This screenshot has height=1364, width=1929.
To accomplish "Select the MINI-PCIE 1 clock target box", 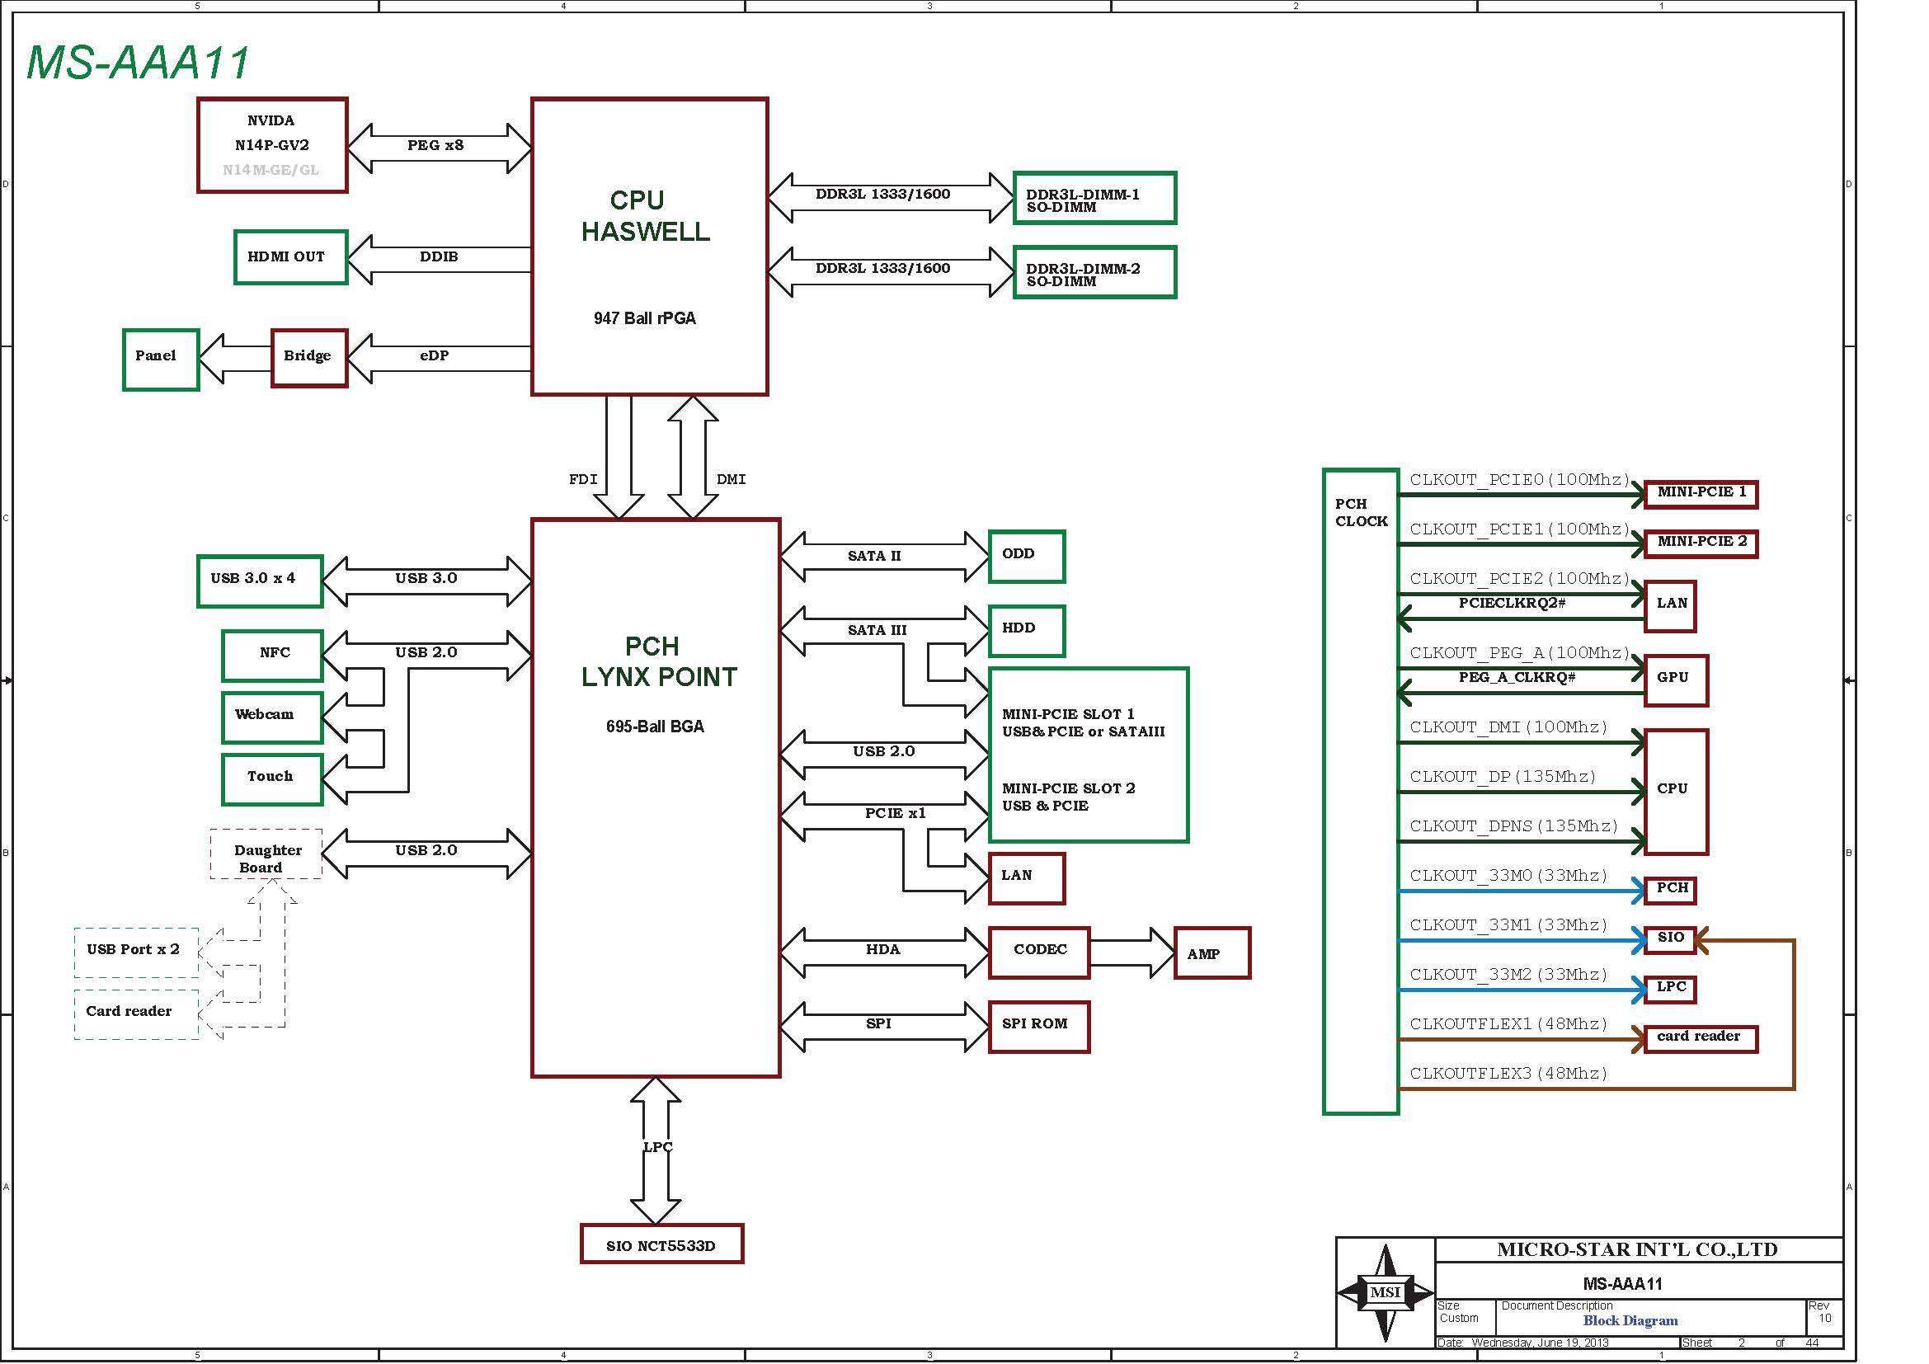I will [1701, 494].
